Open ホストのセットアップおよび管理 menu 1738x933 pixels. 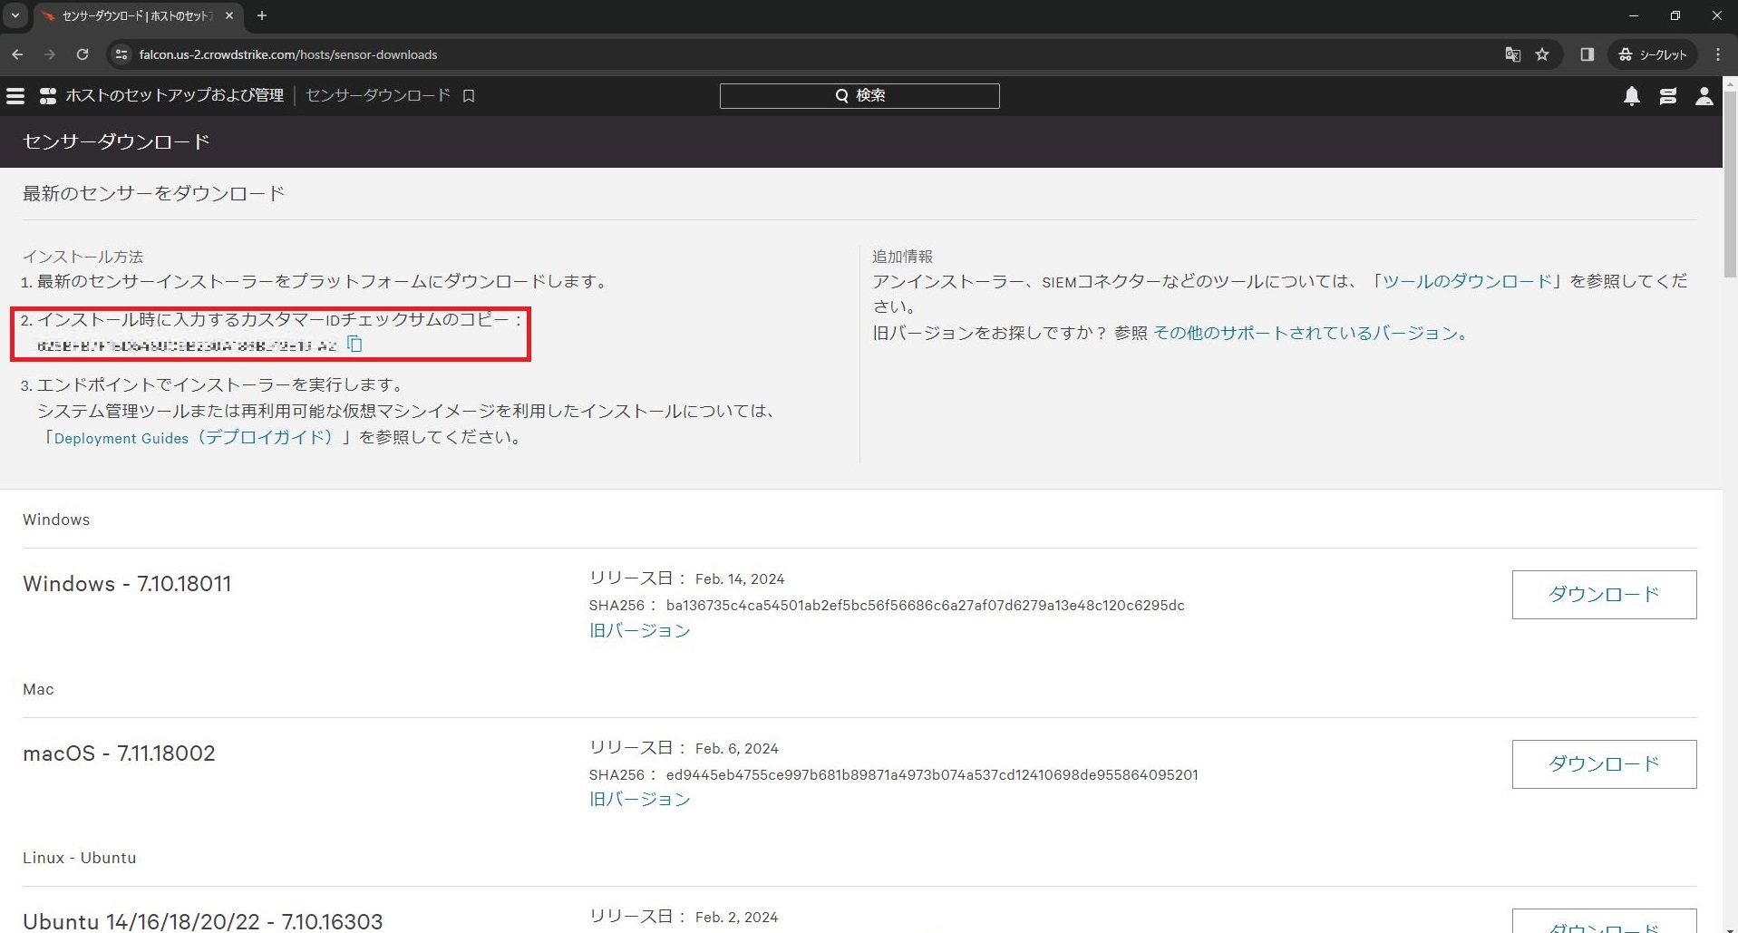point(173,95)
